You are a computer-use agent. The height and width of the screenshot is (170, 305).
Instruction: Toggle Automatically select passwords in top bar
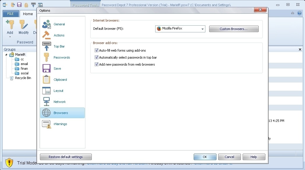[x=96, y=57]
